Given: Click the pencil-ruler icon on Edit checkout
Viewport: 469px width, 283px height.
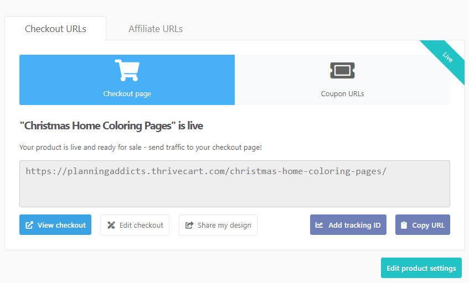Looking at the screenshot, I should tap(111, 225).
